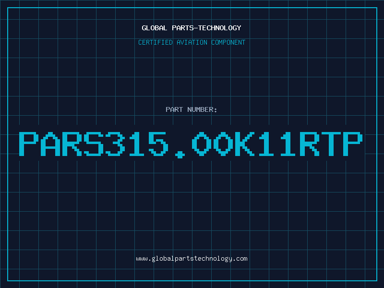Click the word PART in the label
This screenshot has height=288, width=384.
coord(174,109)
